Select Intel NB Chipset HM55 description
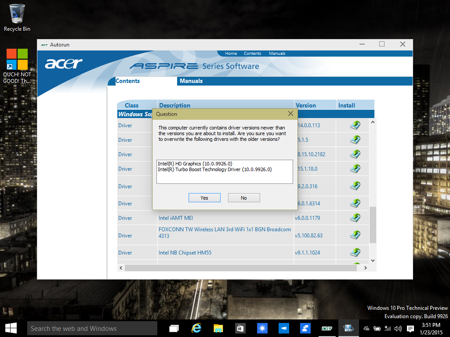This screenshot has height=337, width=450. point(185,252)
